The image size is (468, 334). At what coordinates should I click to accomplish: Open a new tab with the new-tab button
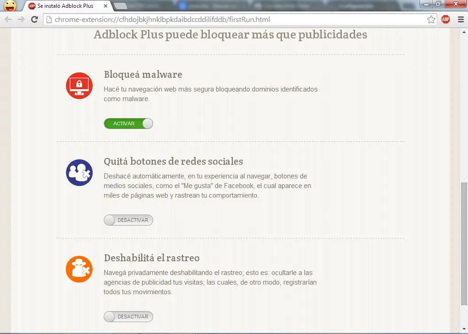(x=121, y=6)
